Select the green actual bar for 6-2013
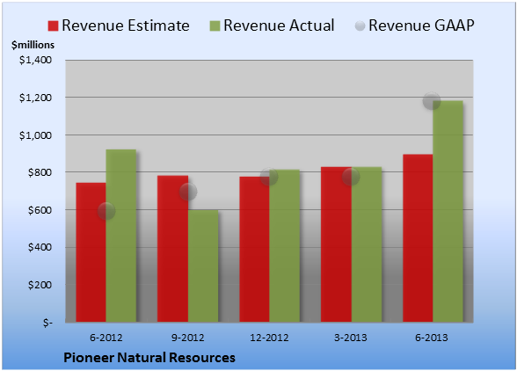Image resolution: width=517 pixels, height=371 pixels. coord(448,211)
